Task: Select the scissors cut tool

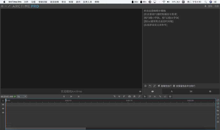Action: 155,96
